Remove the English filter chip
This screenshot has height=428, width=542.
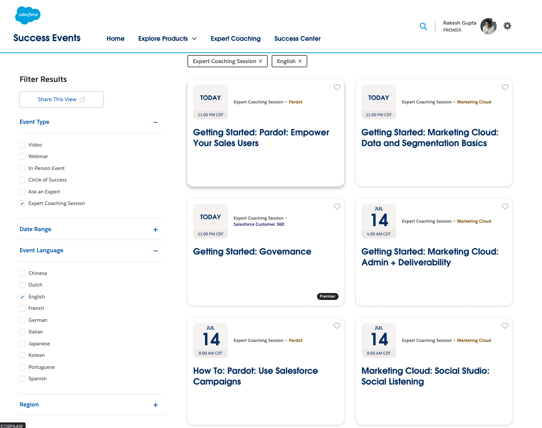coord(300,61)
